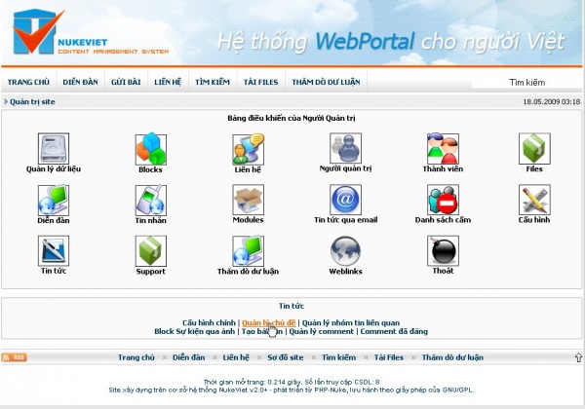Click the footer Tải Files link
585x409 pixels.
[x=389, y=357]
